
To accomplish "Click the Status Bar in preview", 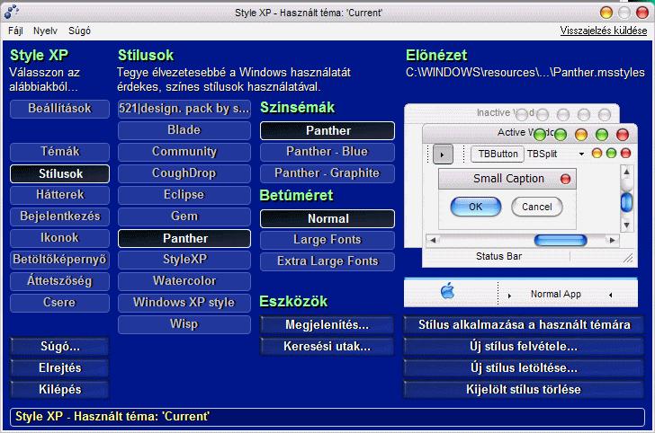I will pos(498,257).
